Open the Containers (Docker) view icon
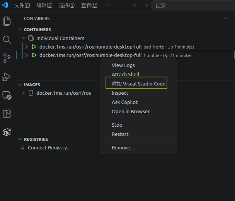This screenshot has height=201, width=235. click(7, 132)
